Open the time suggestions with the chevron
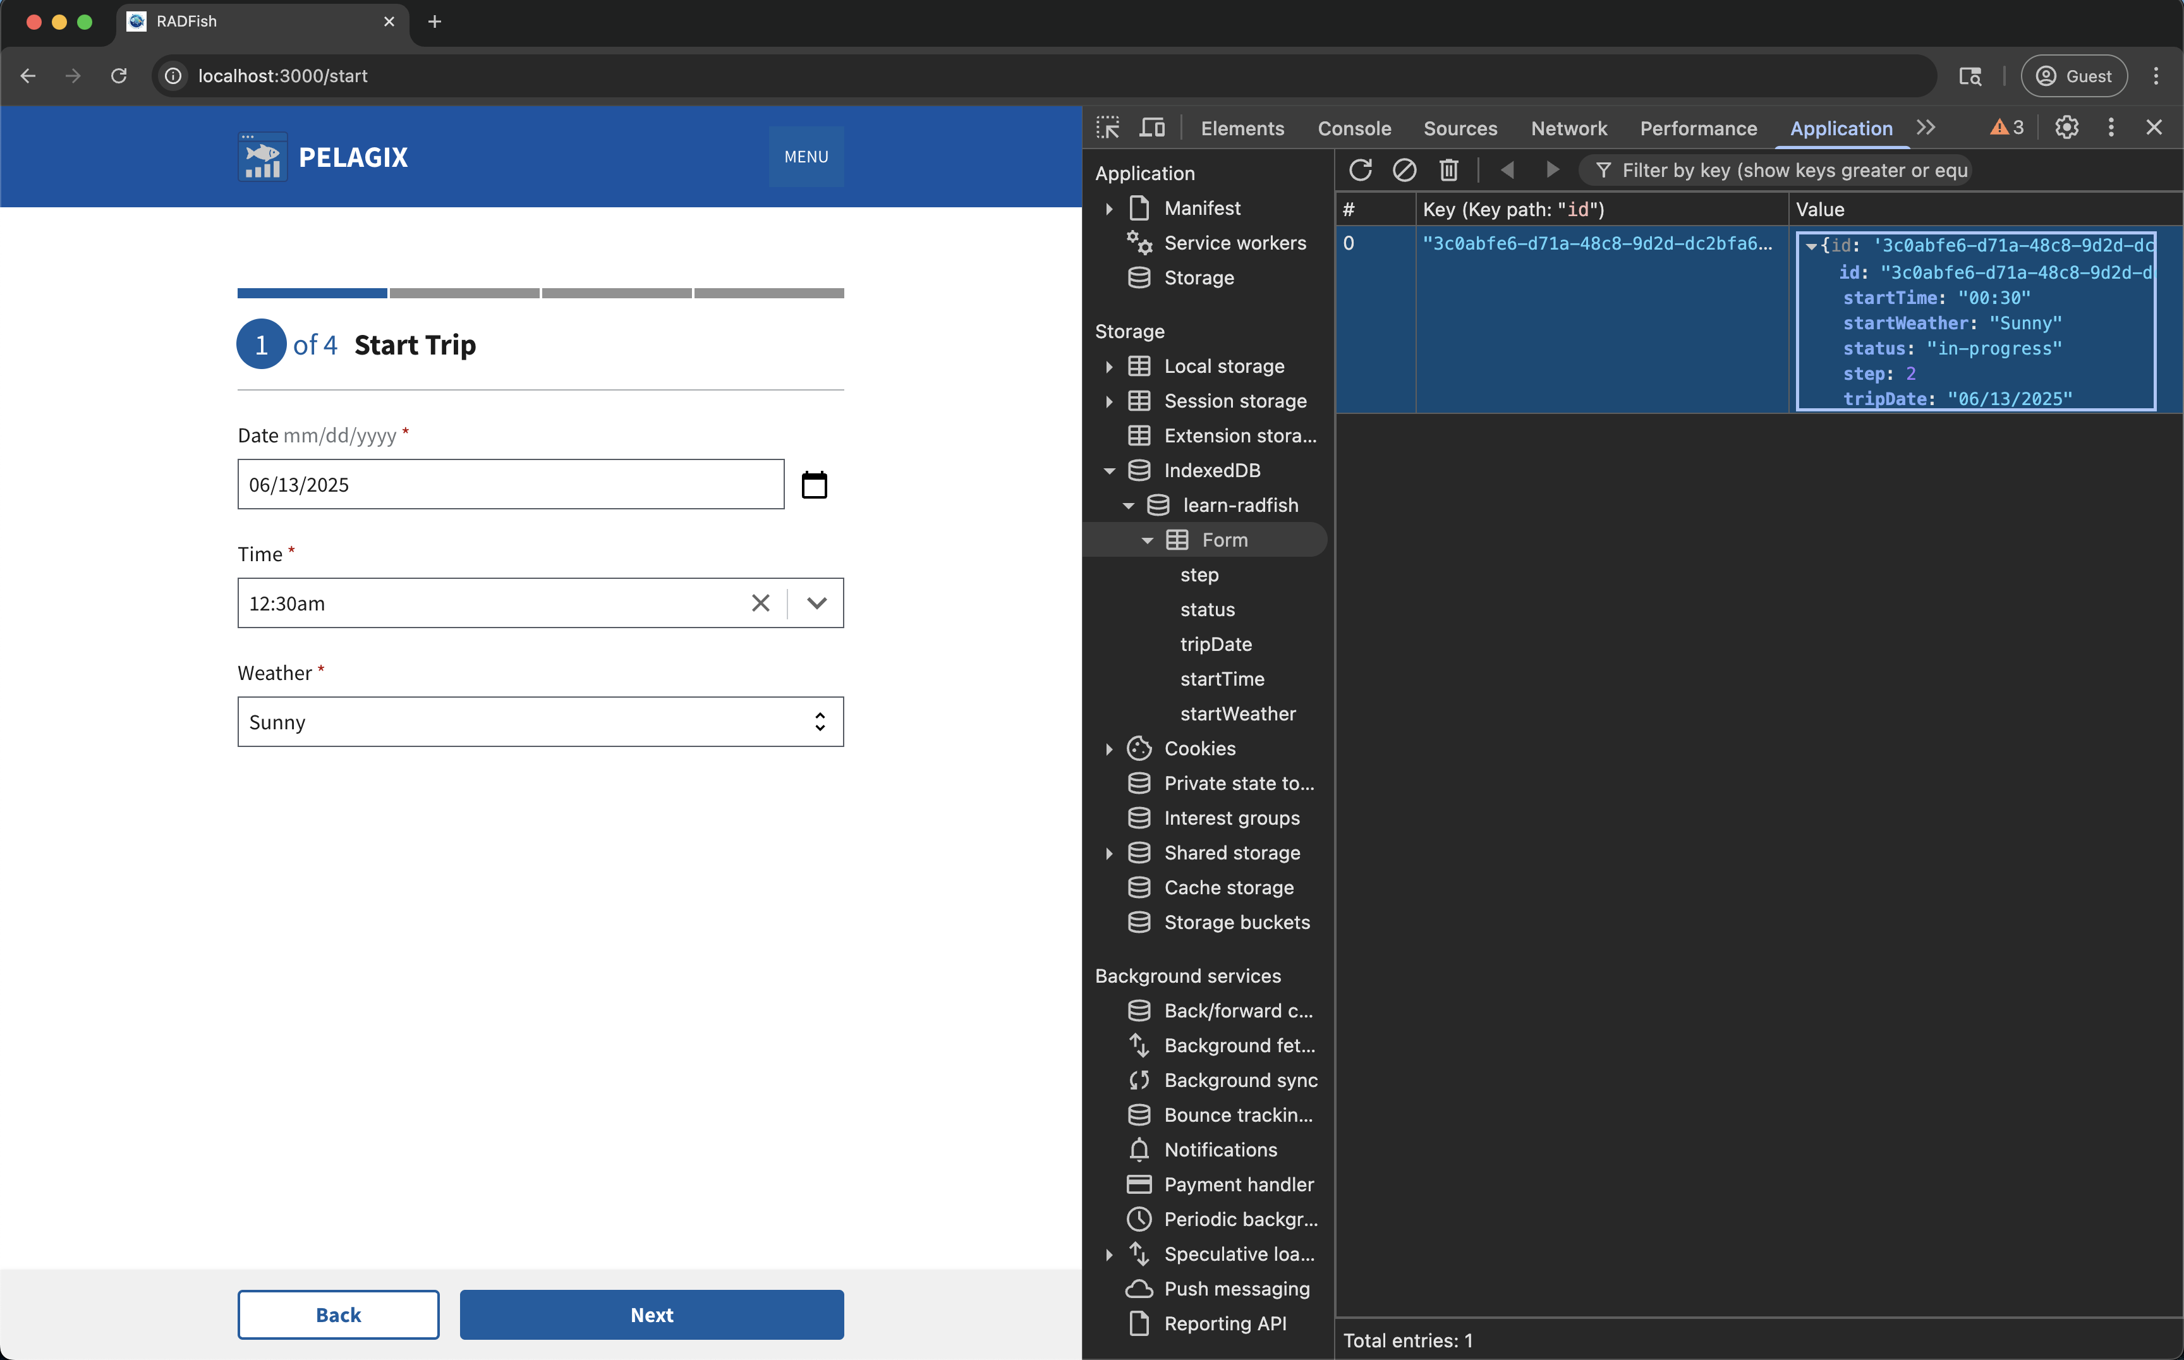Screen dimensions: 2184x1360 pos(816,603)
